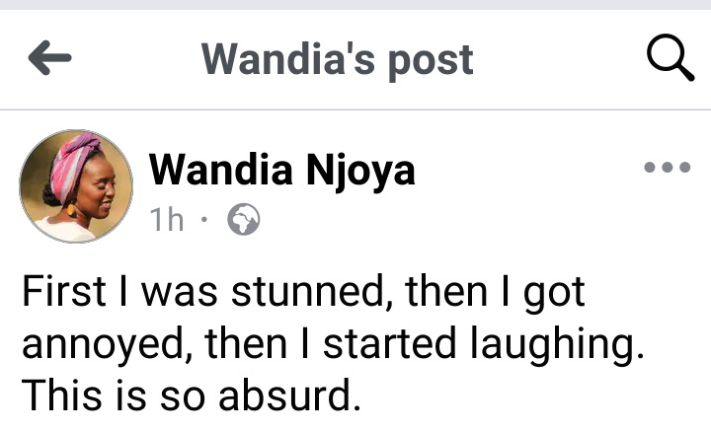Click the globe public audience icon

pos(243,221)
